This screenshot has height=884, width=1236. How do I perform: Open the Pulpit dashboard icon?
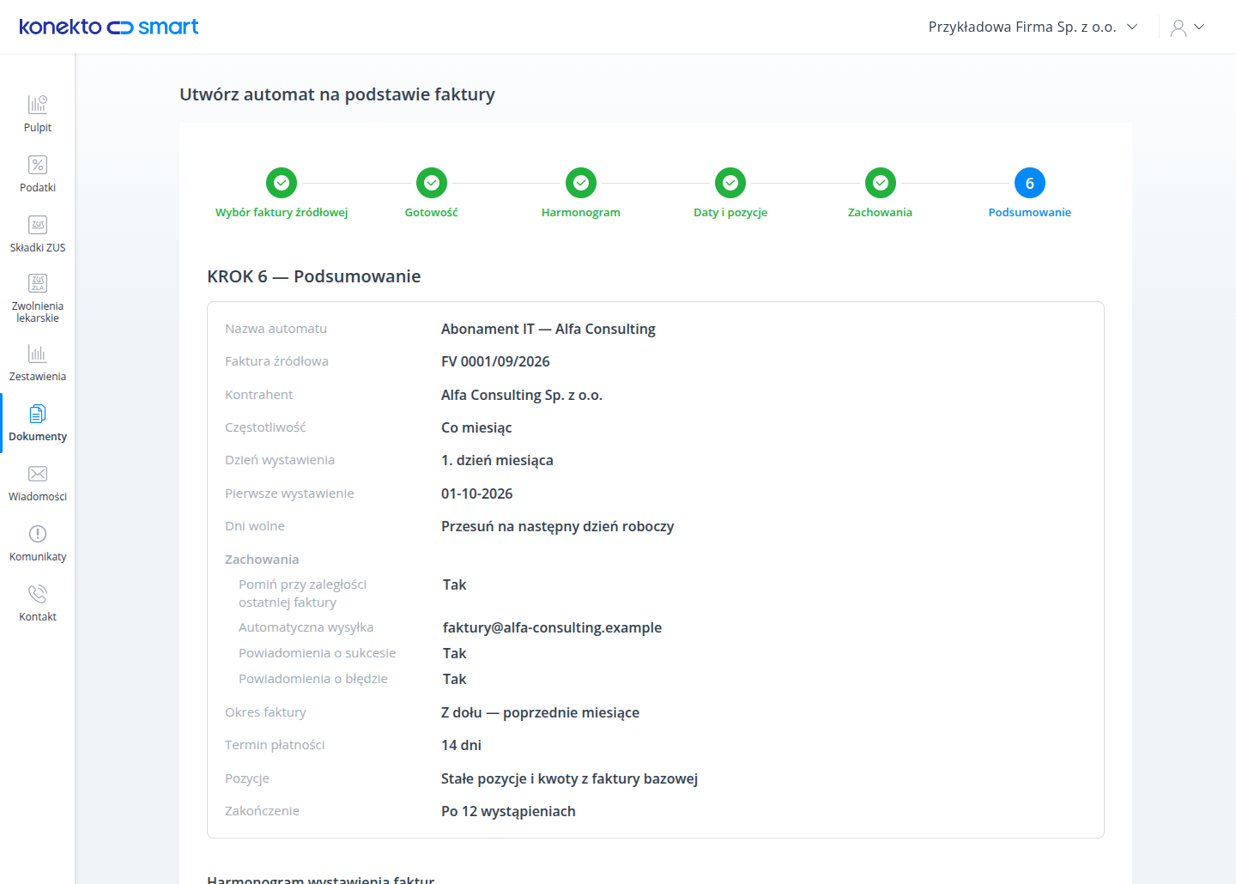pos(38,105)
